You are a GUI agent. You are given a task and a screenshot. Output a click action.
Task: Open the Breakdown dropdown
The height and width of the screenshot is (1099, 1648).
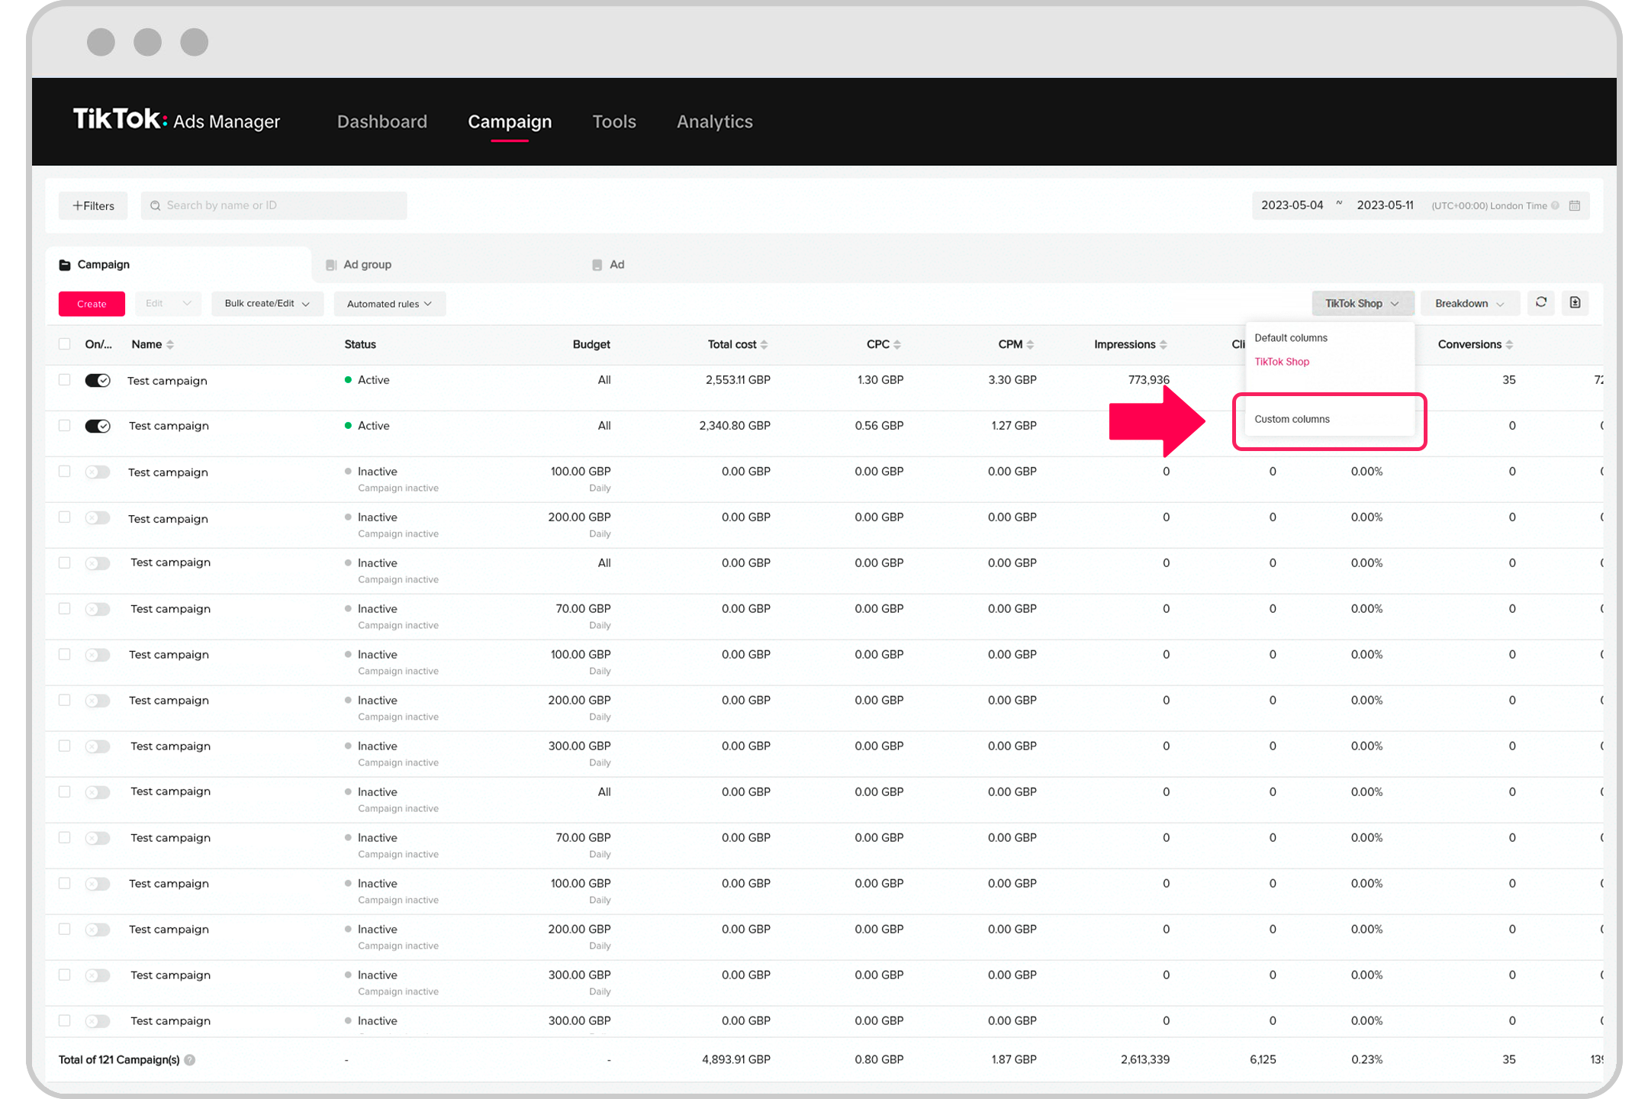tap(1469, 303)
